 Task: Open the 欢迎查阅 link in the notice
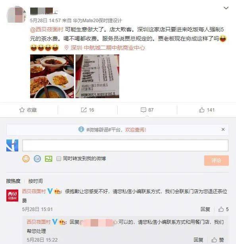pyautogui.click(x=135, y=130)
